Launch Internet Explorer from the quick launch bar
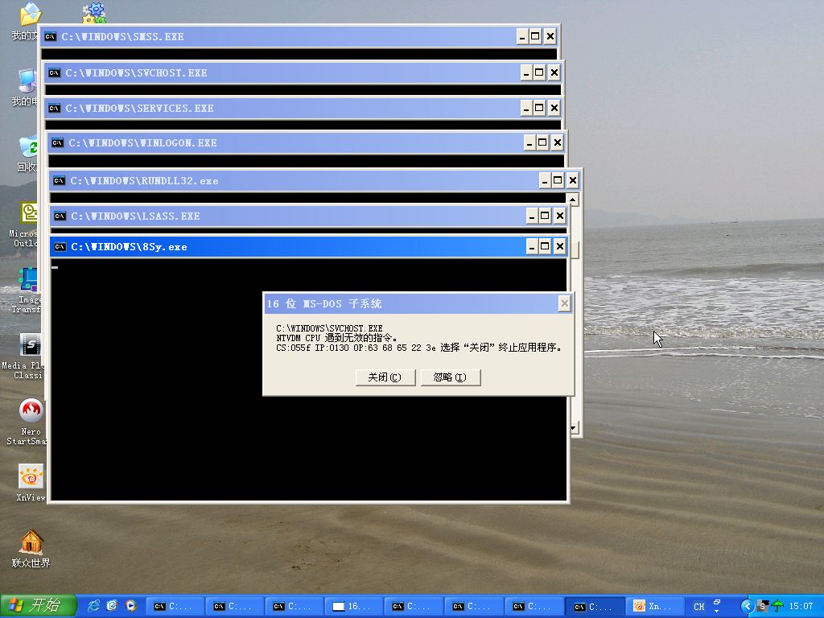This screenshot has height=618, width=824. click(x=94, y=606)
